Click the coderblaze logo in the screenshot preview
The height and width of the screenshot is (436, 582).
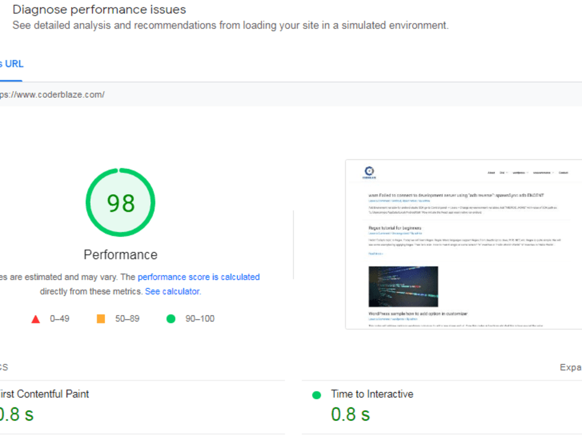pos(370,173)
